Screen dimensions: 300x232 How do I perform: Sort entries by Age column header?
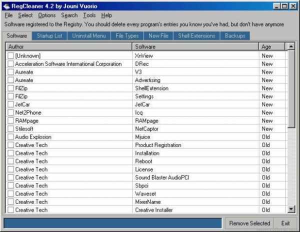[271, 46]
